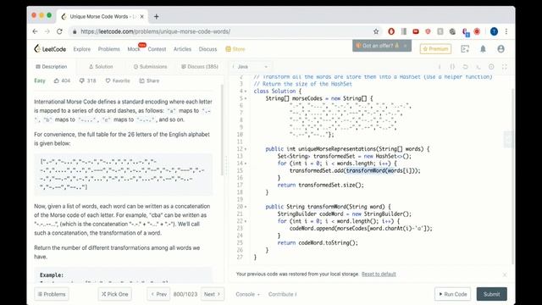
Task: Collapse code fold at line 12
Action: [246, 149]
